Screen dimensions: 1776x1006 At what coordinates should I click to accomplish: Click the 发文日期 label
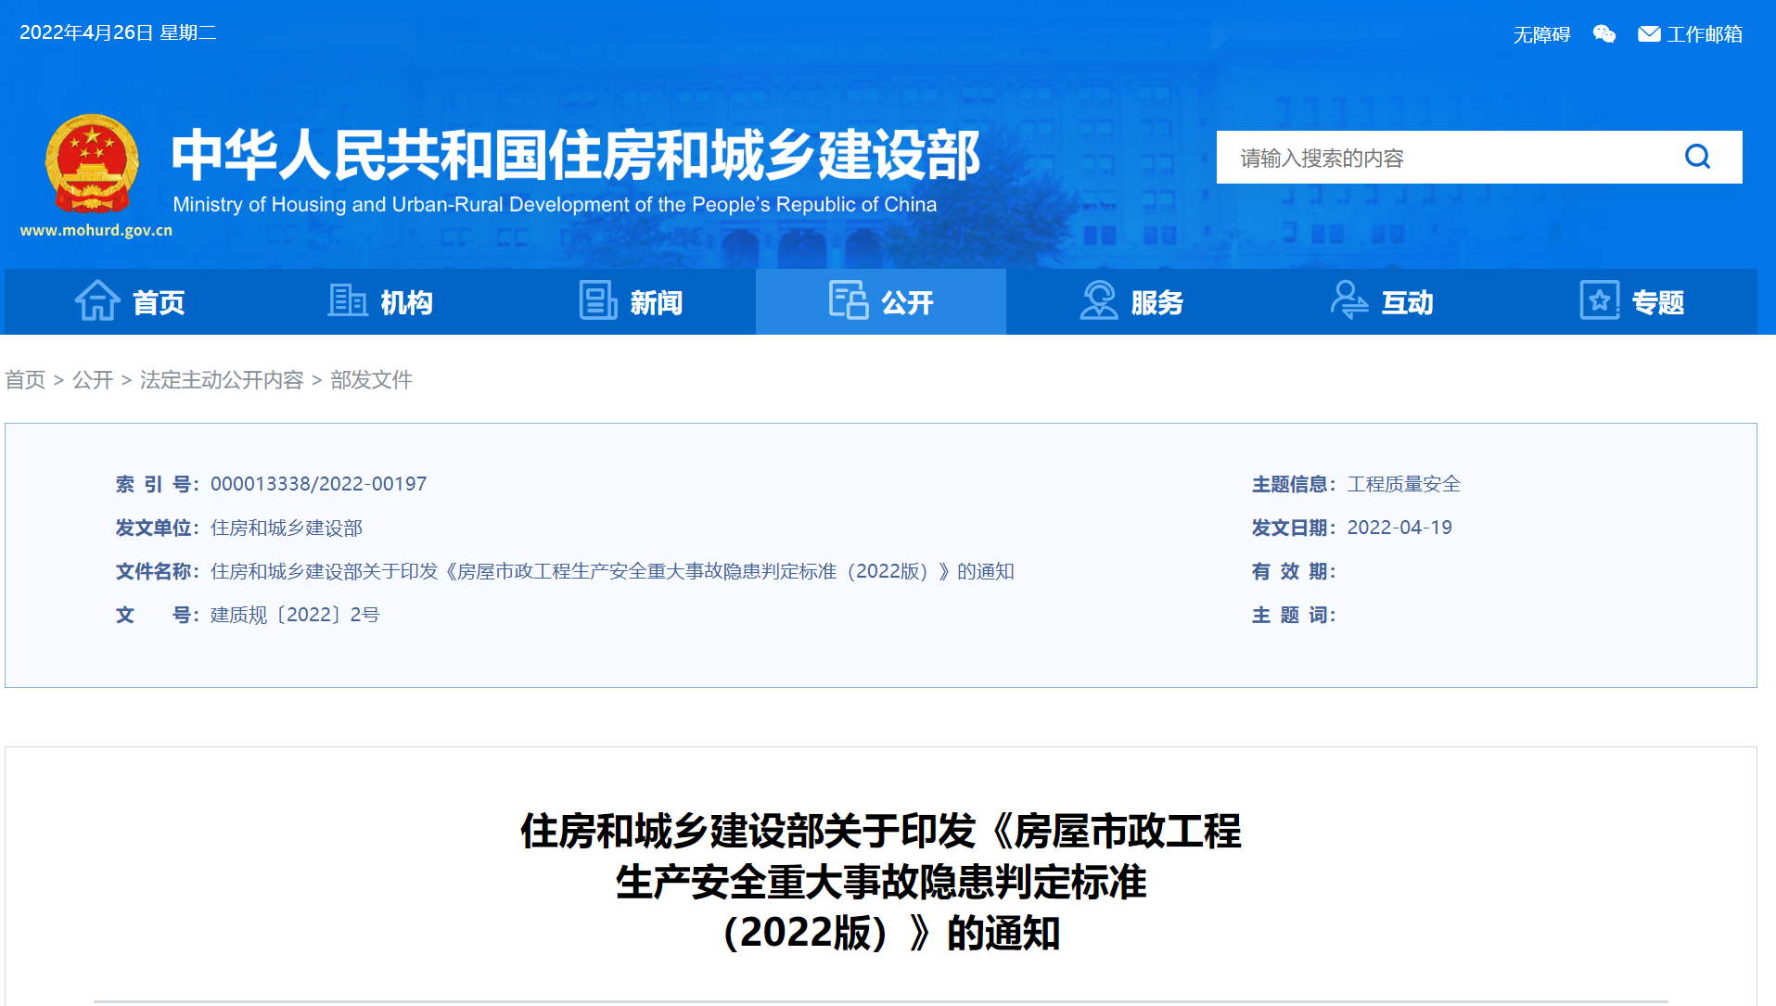click(x=1294, y=528)
